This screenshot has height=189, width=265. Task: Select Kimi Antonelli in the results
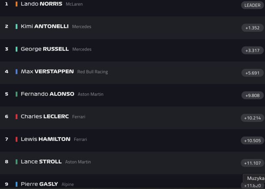[x=45, y=26]
